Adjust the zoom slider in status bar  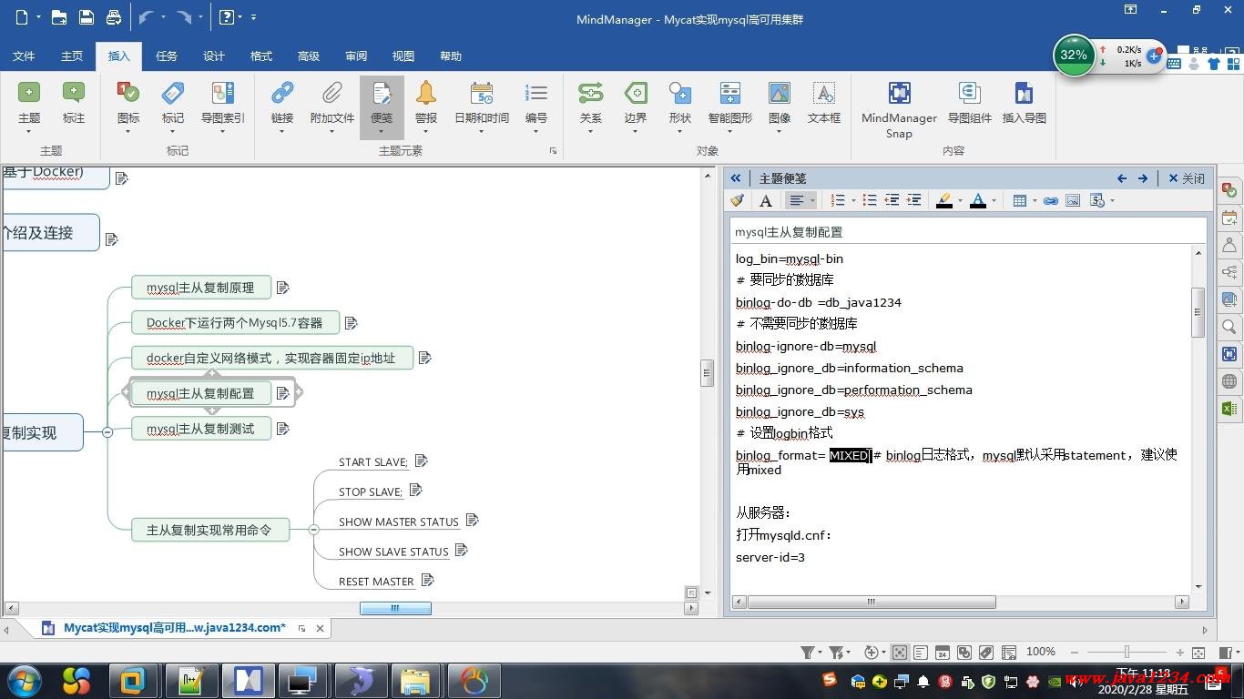[x=1127, y=653]
